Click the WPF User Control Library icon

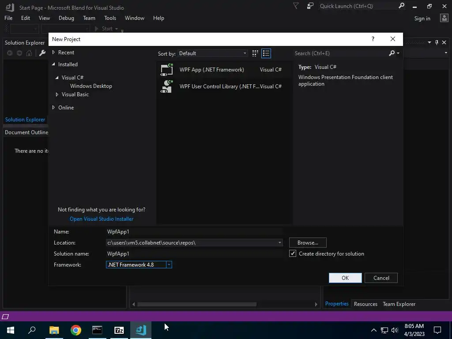pyautogui.click(x=166, y=87)
